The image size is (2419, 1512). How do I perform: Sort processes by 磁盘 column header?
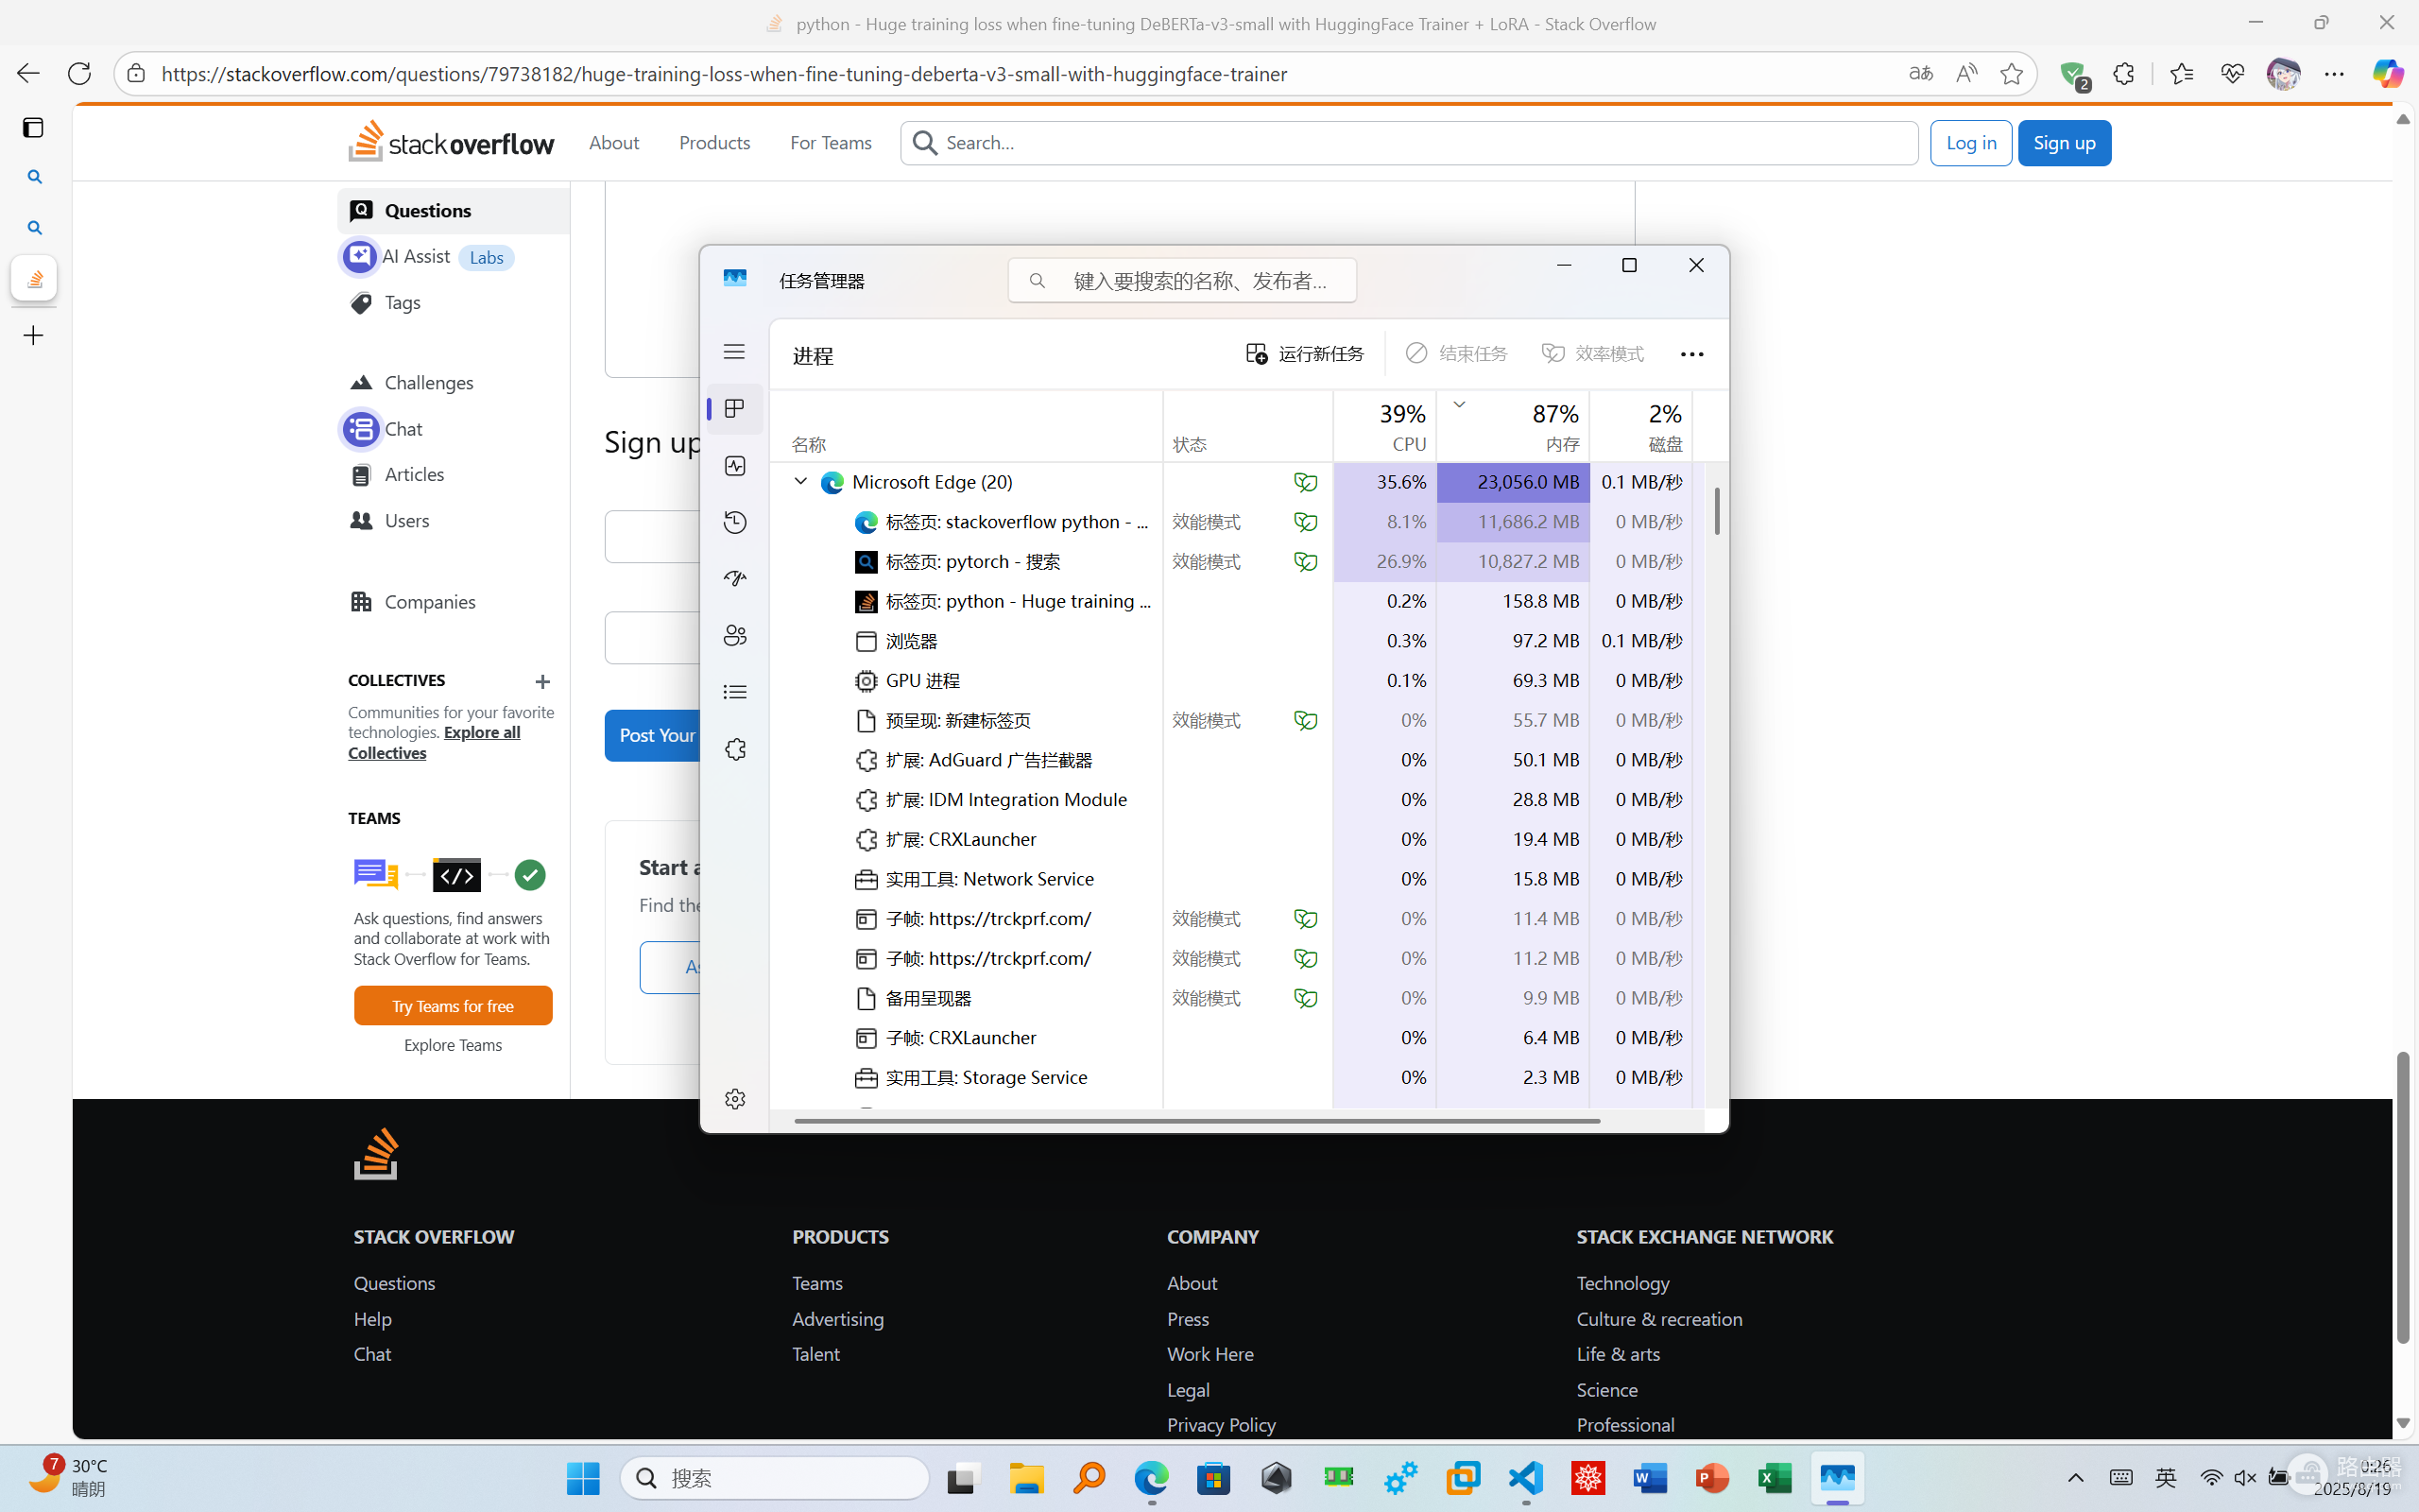(1640, 426)
